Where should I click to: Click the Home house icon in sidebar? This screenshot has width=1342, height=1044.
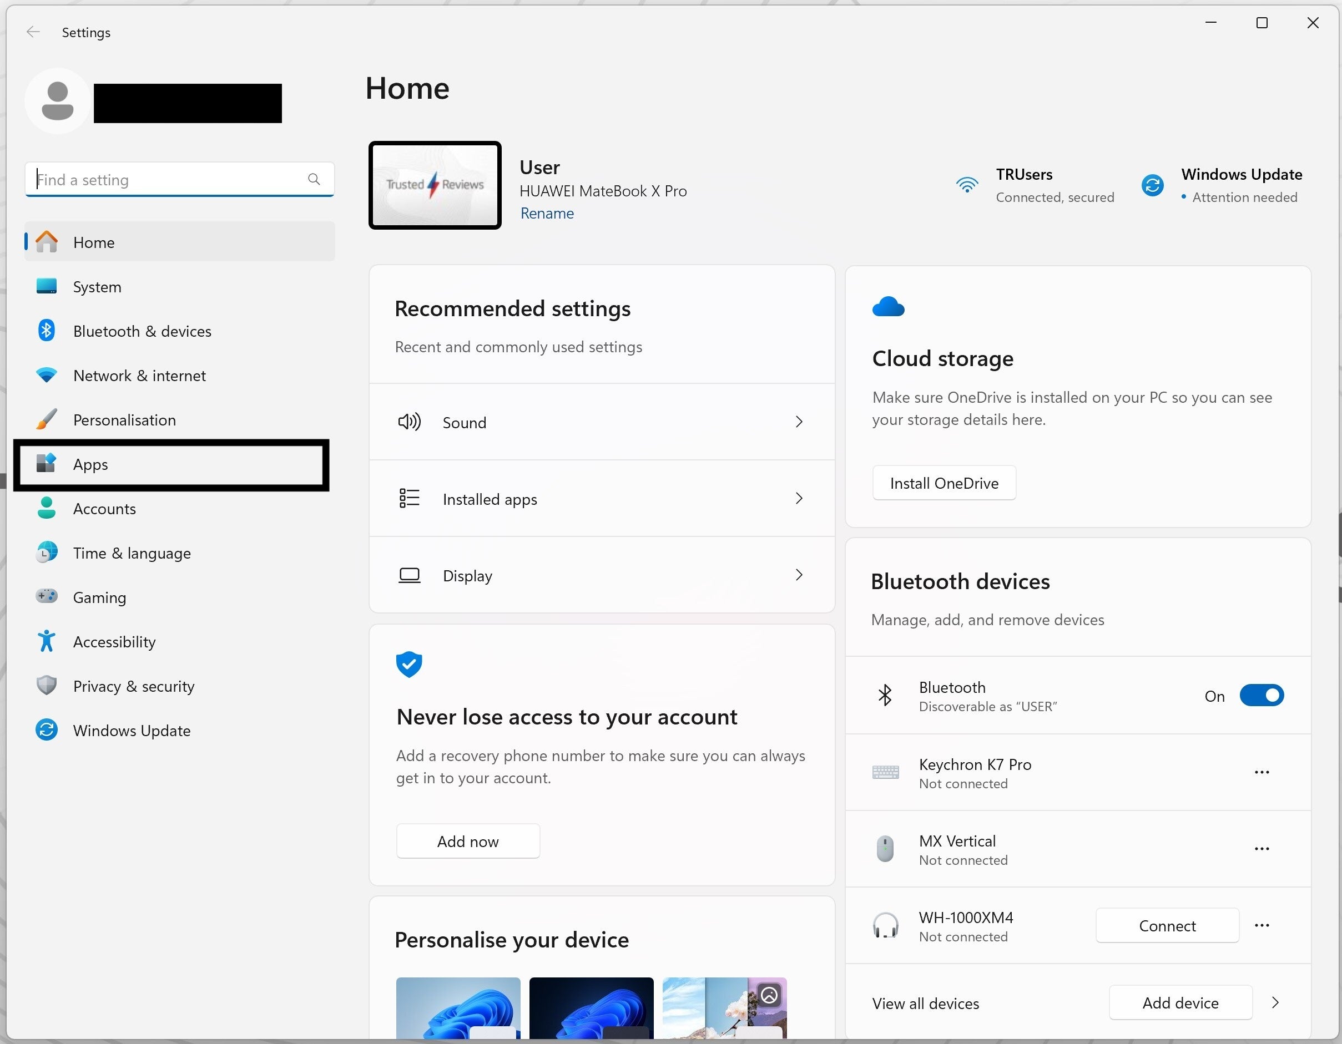(47, 242)
